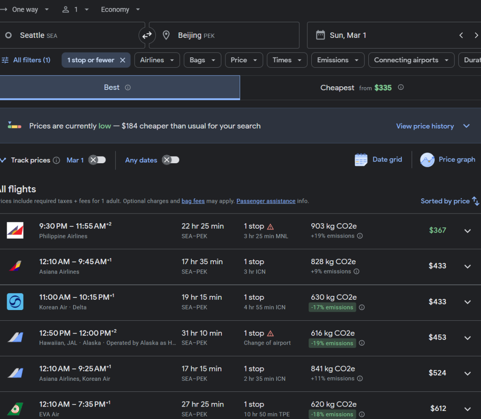Image resolution: width=481 pixels, height=419 pixels.
Task: Swap origin and destination airports
Action: point(147,35)
